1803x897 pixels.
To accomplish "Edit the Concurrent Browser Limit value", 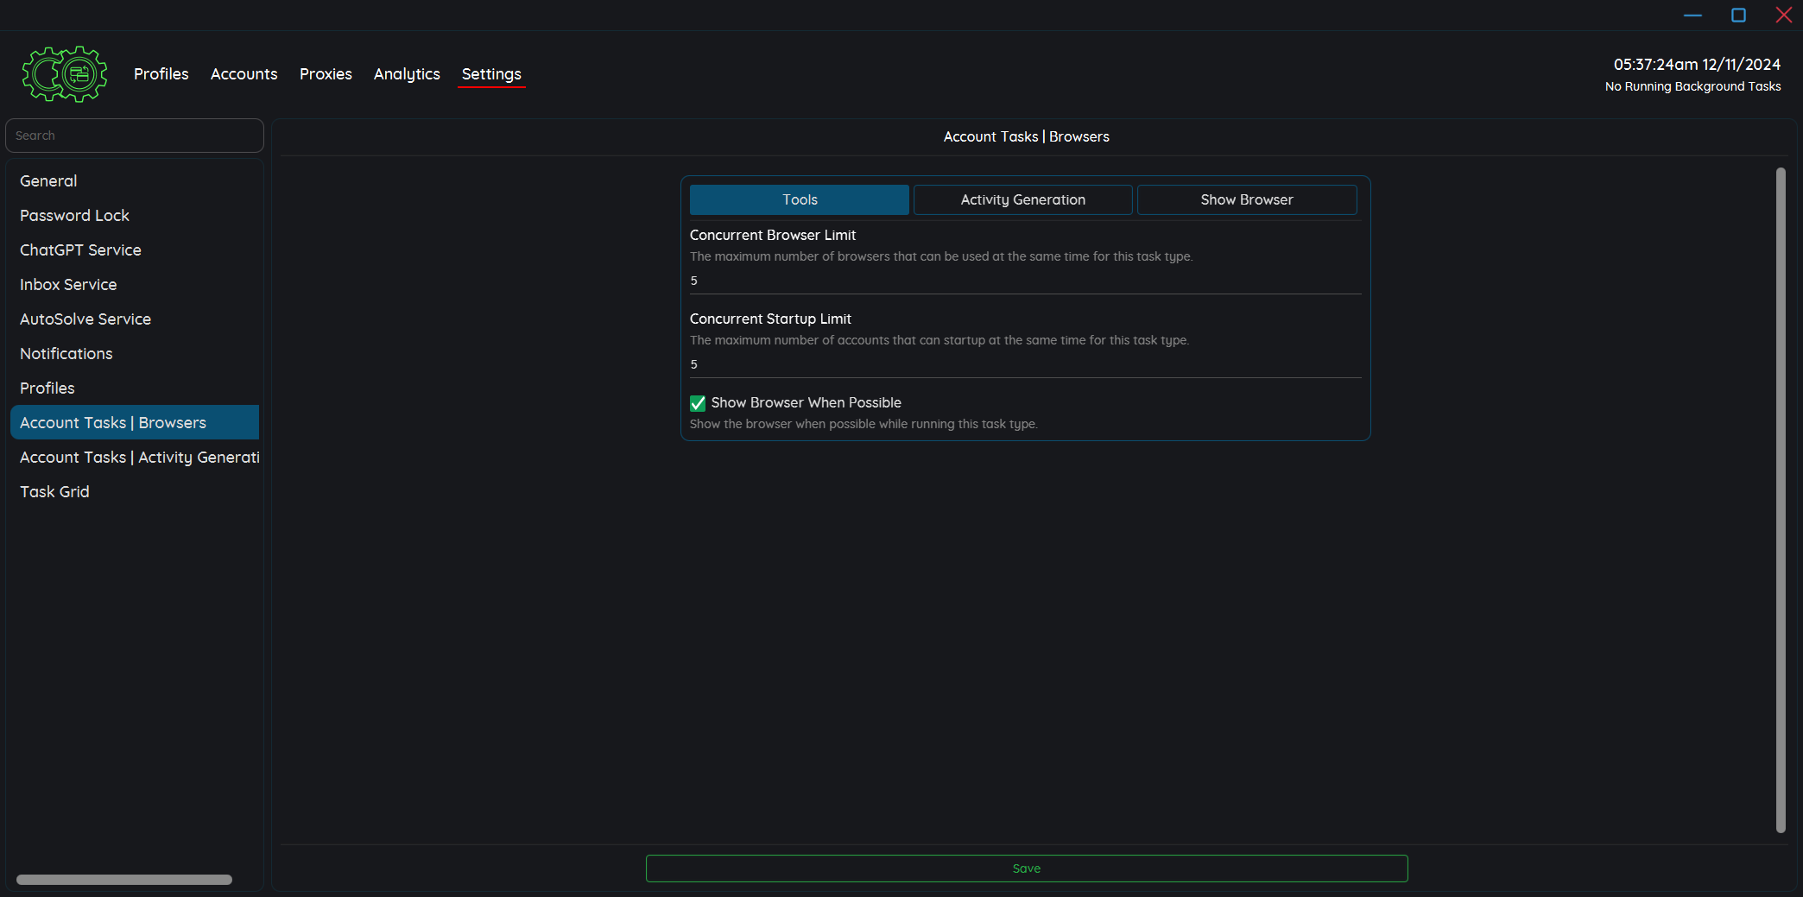I will pyautogui.click(x=1024, y=281).
